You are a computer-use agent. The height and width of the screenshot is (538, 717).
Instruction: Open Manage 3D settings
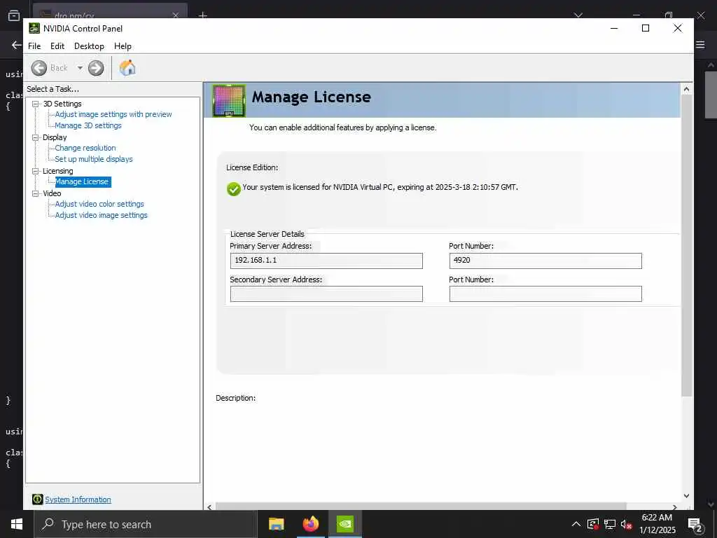88,125
